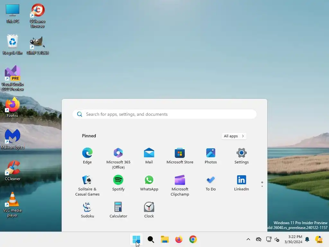Screen dimensions: 329x247
Task: Select GIMP 2.10.36 desktop shortcut
Action: [38, 45]
